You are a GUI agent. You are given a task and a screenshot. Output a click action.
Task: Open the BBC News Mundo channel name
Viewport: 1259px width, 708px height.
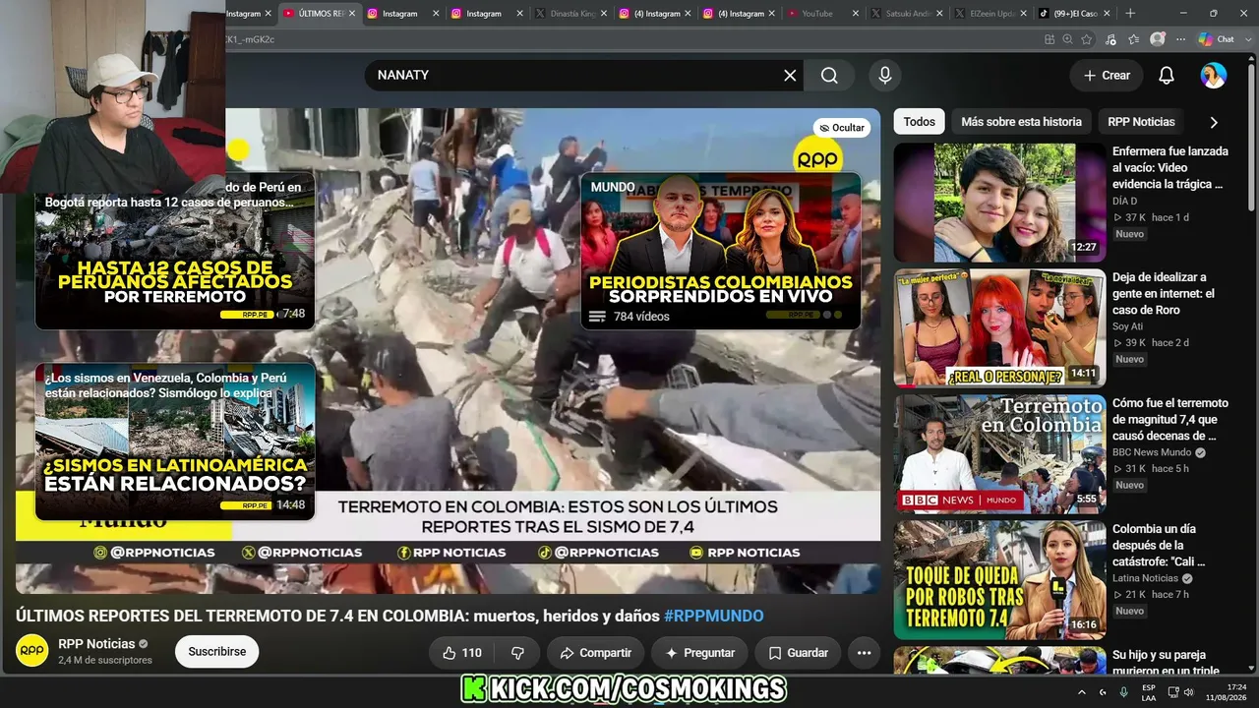pyautogui.click(x=1152, y=452)
